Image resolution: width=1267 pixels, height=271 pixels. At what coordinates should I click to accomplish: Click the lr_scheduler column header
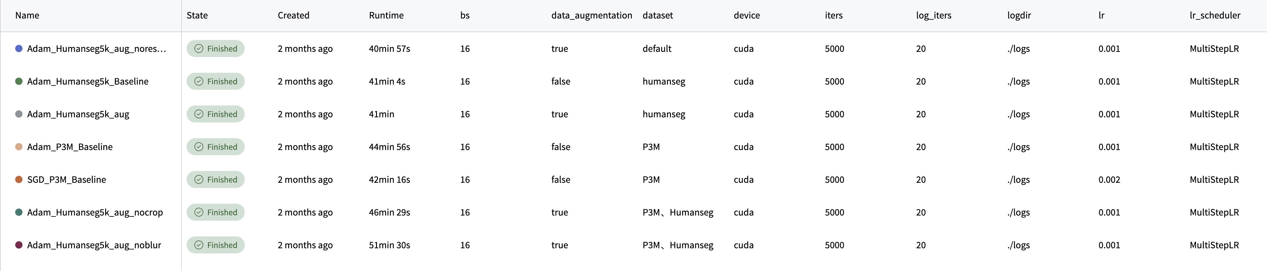pyautogui.click(x=1214, y=15)
